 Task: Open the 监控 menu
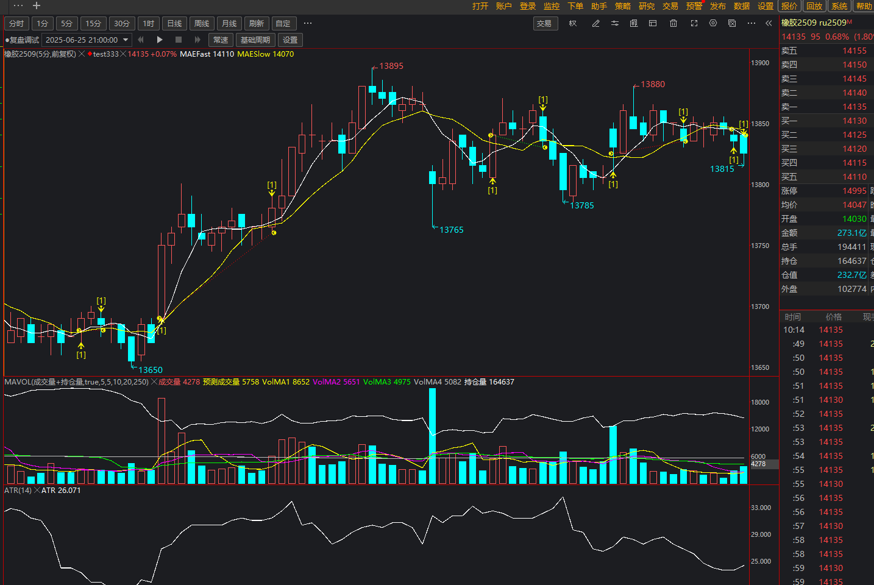pos(552,6)
